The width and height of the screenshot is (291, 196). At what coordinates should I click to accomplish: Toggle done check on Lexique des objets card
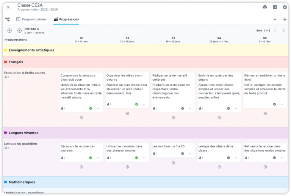pos(228,158)
